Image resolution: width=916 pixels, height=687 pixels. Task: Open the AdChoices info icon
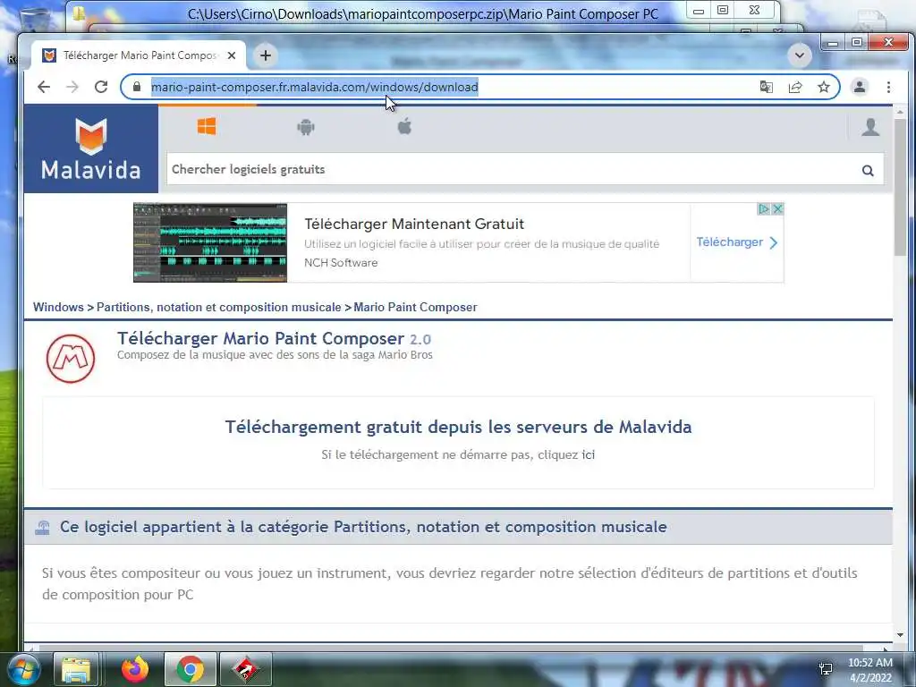[764, 208]
